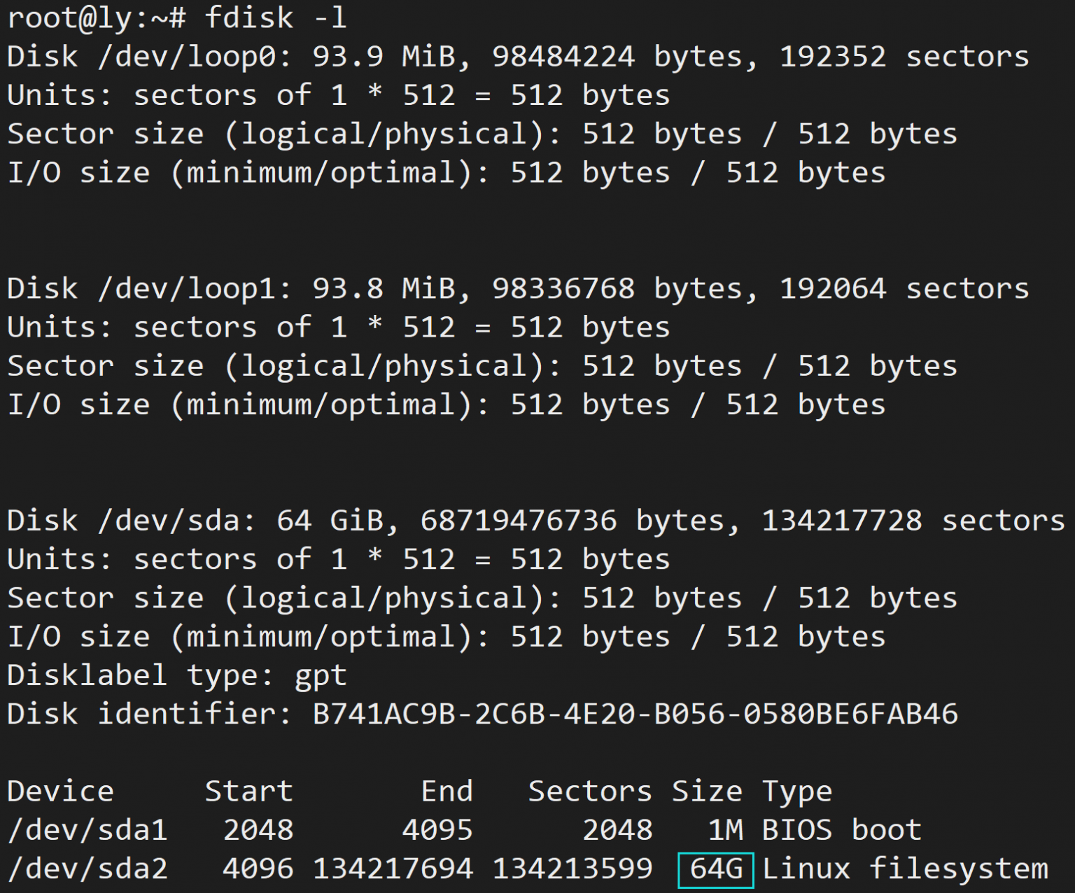The height and width of the screenshot is (893, 1075).
Task: Click the Start column header
Action: tap(248, 792)
